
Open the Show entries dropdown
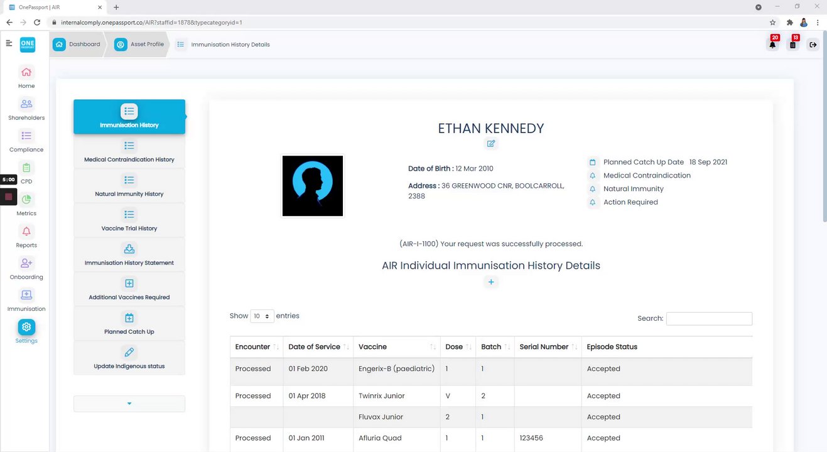pyautogui.click(x=262, y=316)
